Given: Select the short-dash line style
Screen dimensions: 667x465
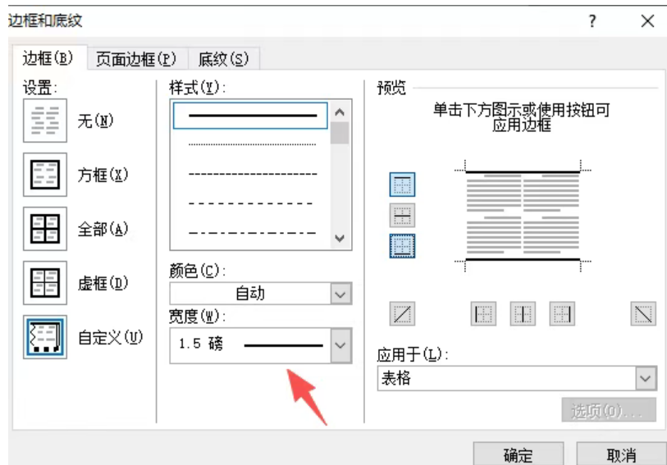Looking at the screenshot, I should pyautogui.click(x=252, y=174).
